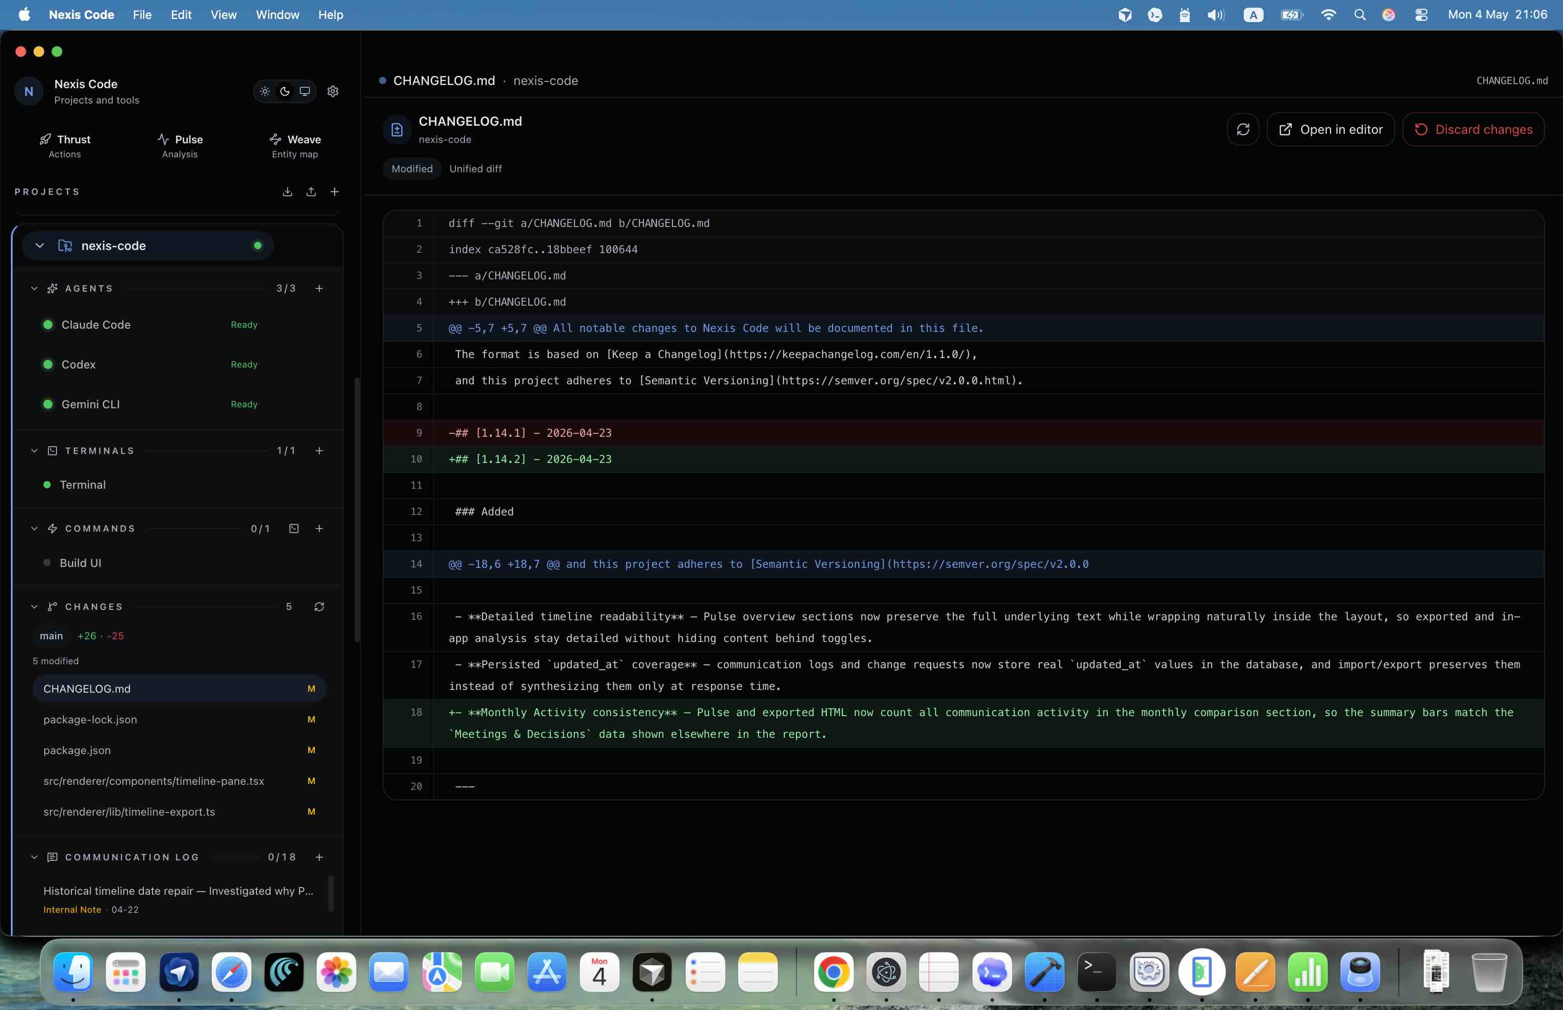
Task: Add a communication log entry
Action: coord(319,857)
